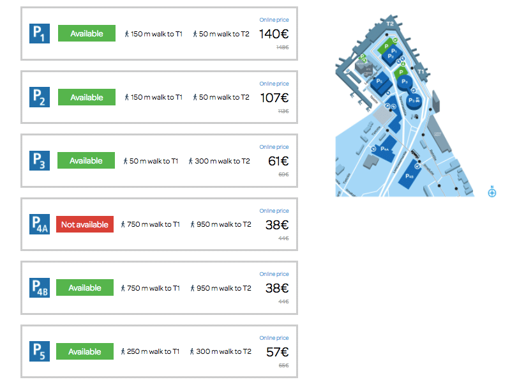Click the P2 parking icon

[40, 97]
